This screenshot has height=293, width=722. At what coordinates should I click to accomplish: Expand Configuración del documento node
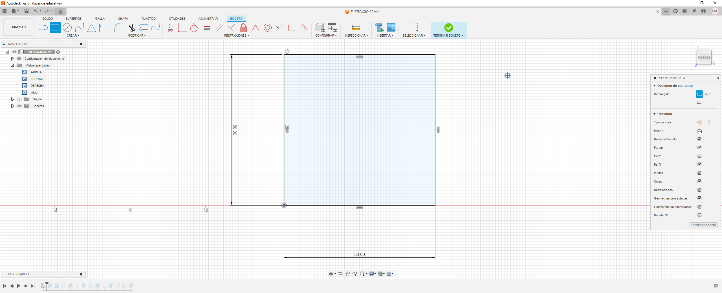(x=12, y=59)
